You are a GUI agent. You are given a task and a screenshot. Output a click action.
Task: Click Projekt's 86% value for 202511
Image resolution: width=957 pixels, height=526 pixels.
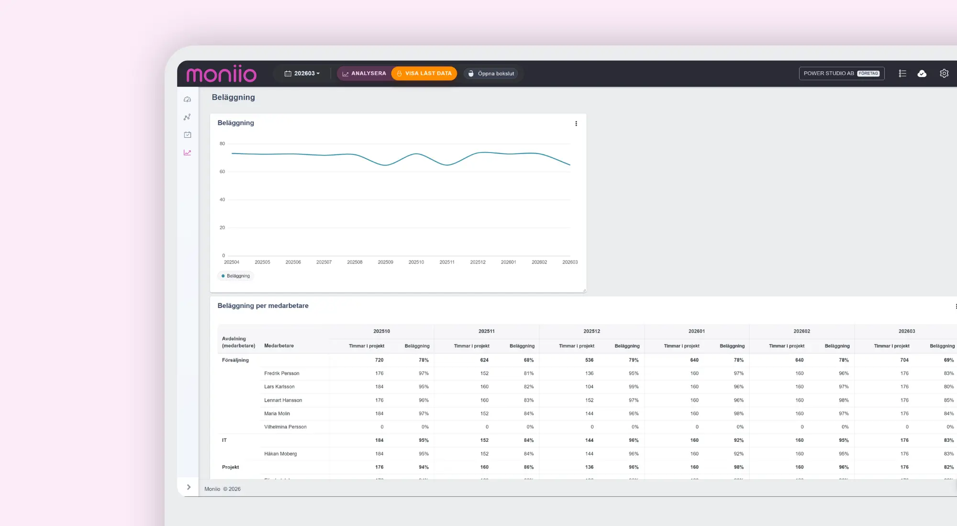tap(529, 467)
